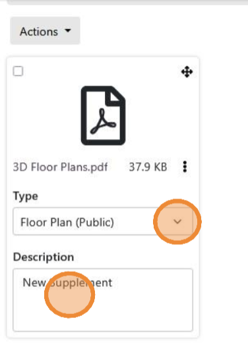Image resolution: width=248 pixels, height=347 pixels.
Task: Click the caret arrow beside Actions
Action: (x=68, y=30)
